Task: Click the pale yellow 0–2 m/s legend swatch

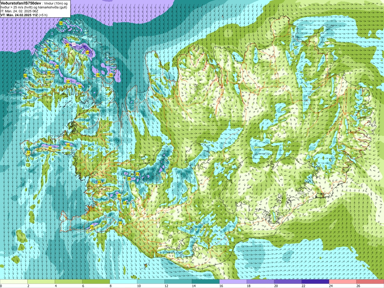Action: pyautogui.click(x=14, y=282)
